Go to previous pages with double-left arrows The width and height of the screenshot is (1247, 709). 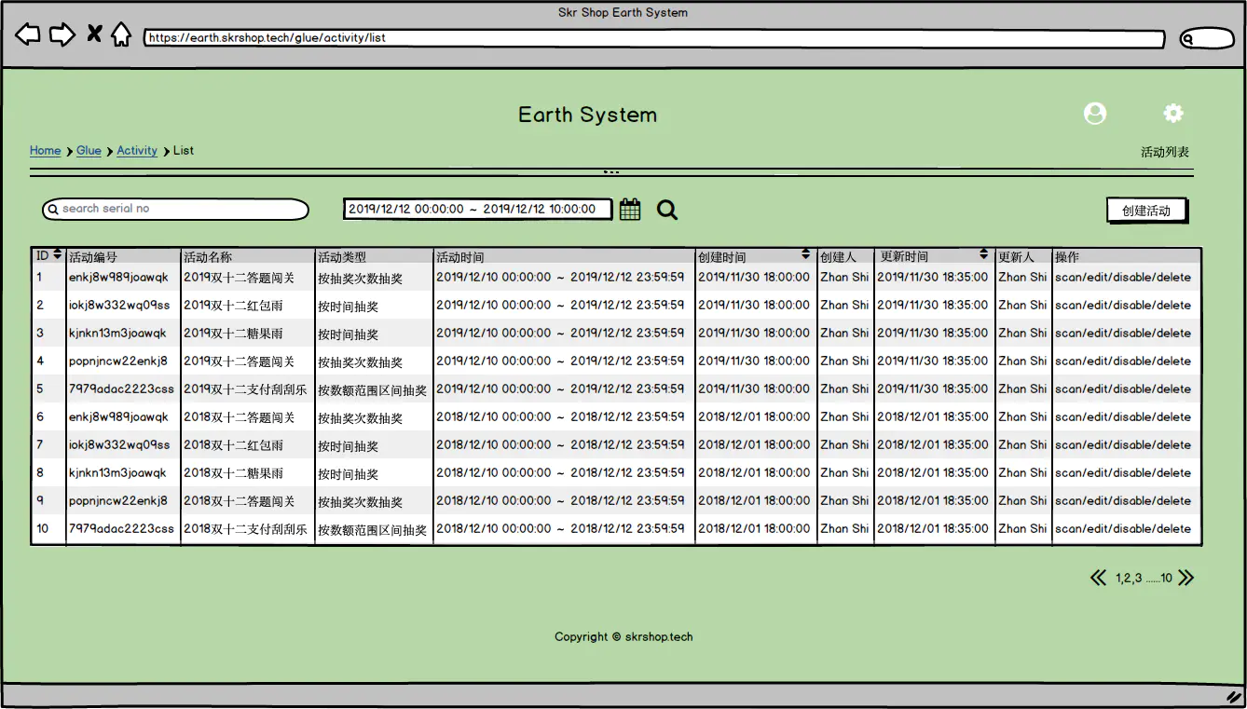click(1099, 578)
